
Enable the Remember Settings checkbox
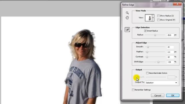pyautogui.click(x=133, y=90)
